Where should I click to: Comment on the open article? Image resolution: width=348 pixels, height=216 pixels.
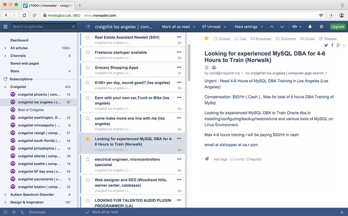286,39
